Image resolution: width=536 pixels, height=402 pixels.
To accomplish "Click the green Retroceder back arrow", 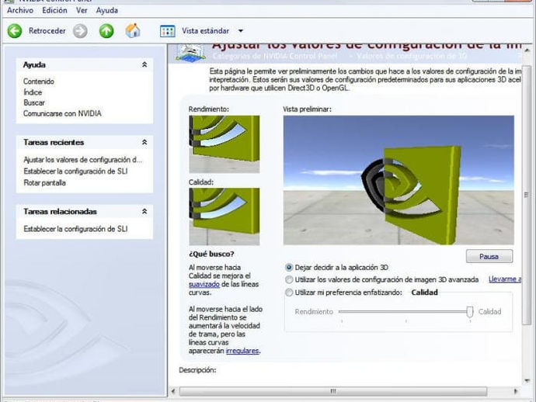I will click(15, 31).
